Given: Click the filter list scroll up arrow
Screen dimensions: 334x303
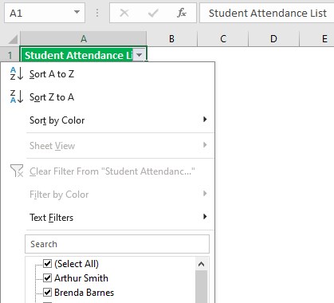Looking at the screenshot, I should tap(201, 264).
